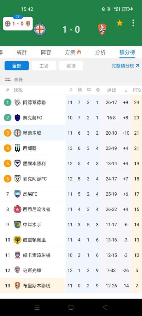This screenshot has height=316, width=142.
Task: Switch to the 陣容 tab
Action: 46,52
